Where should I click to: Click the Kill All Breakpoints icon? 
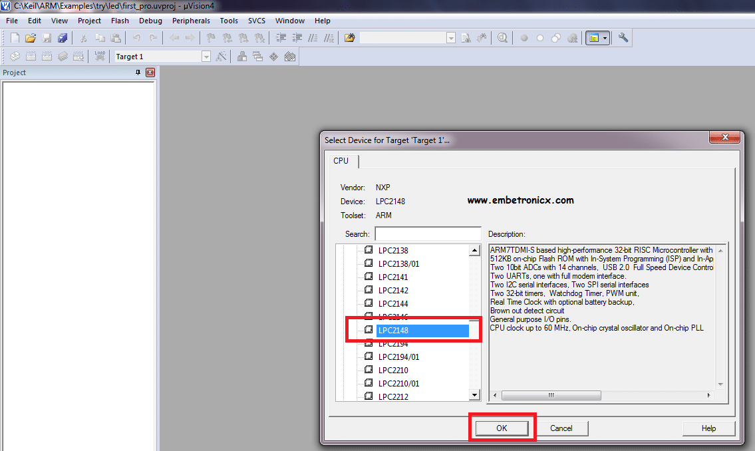[x=573, y=38]
